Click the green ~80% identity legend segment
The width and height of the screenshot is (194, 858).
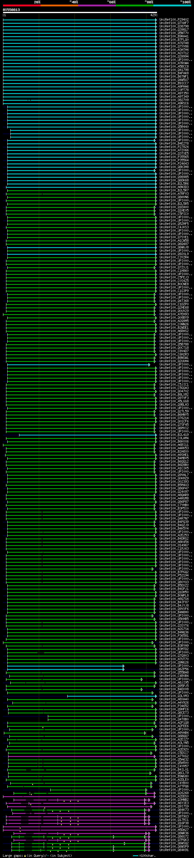click(x=135, y=5)
